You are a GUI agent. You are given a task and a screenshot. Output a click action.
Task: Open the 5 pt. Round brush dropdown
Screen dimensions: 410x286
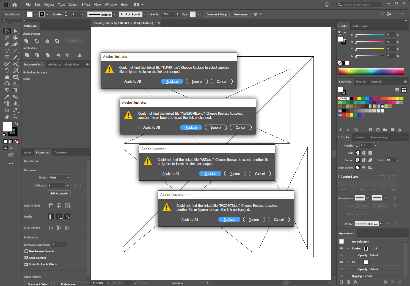pyautogui.click(x=145, y=14)
